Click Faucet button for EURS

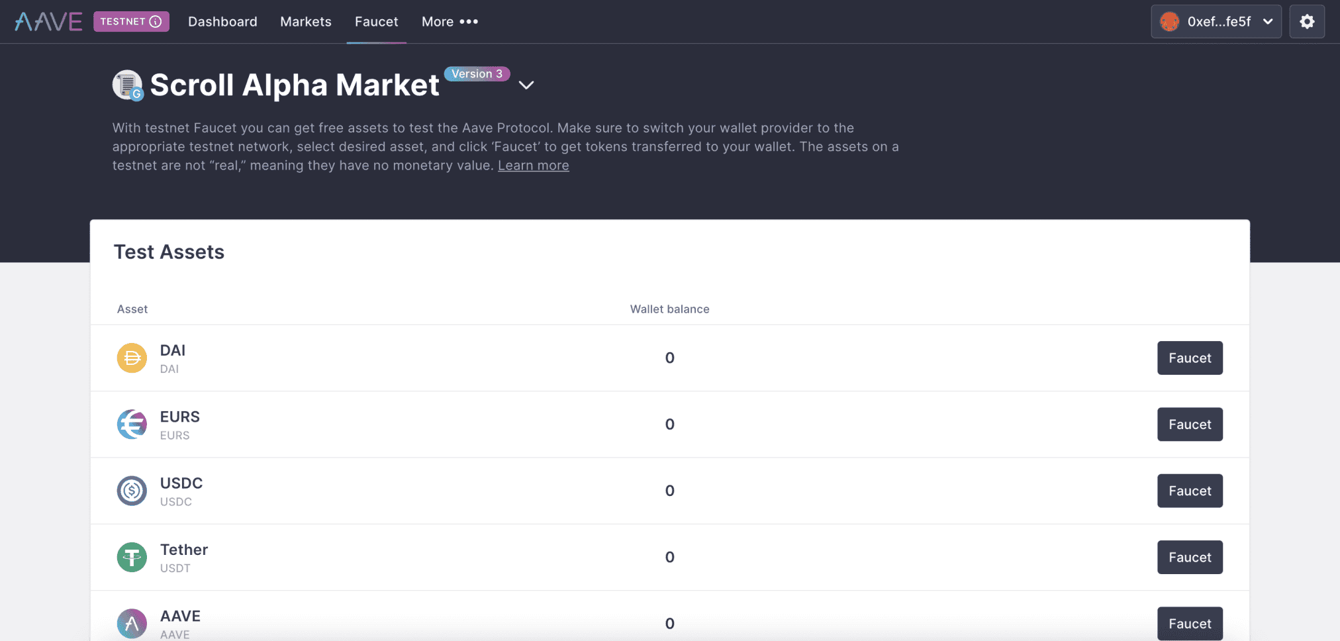(1190, 424)
